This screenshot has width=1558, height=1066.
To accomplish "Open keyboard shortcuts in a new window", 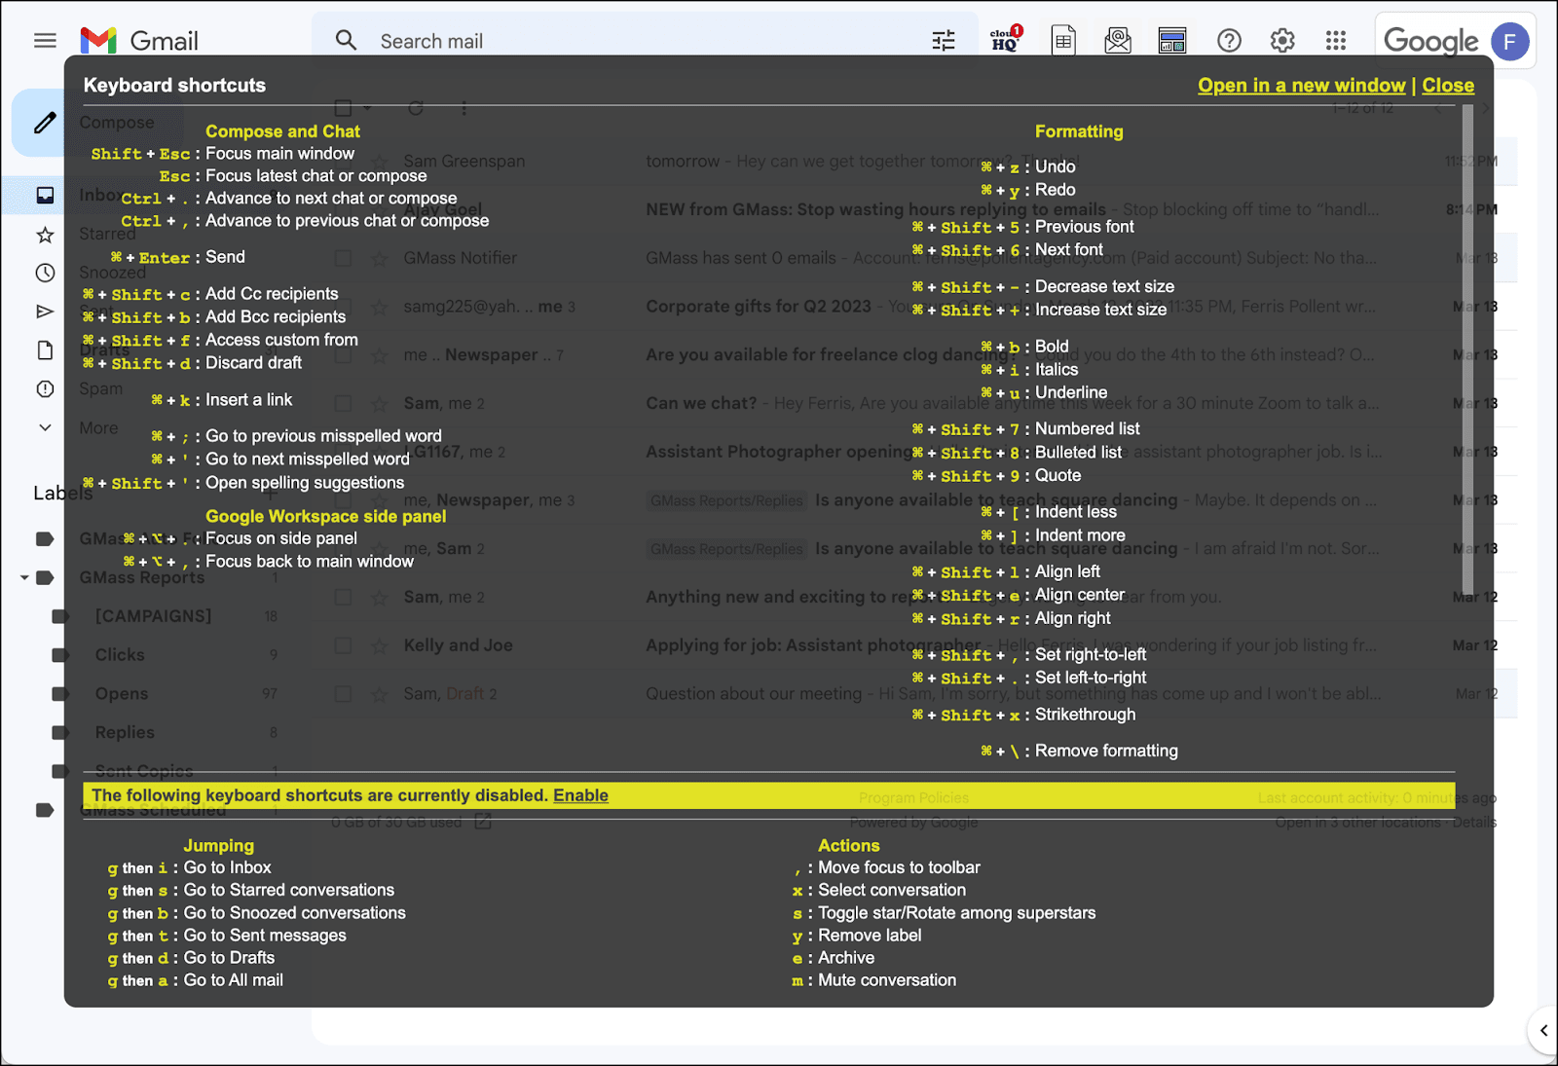I will click(1301, 86).
